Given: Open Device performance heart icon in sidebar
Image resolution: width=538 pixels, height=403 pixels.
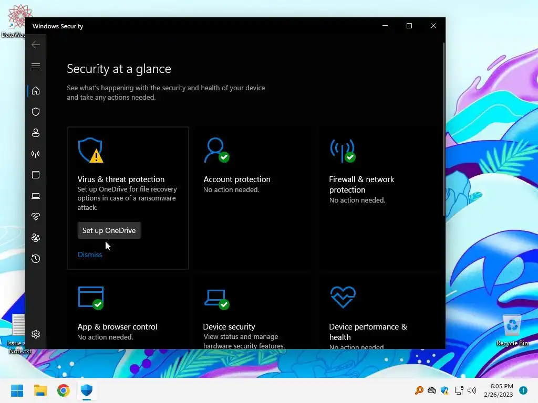Looking at the screenshot, I should [36, 217].
